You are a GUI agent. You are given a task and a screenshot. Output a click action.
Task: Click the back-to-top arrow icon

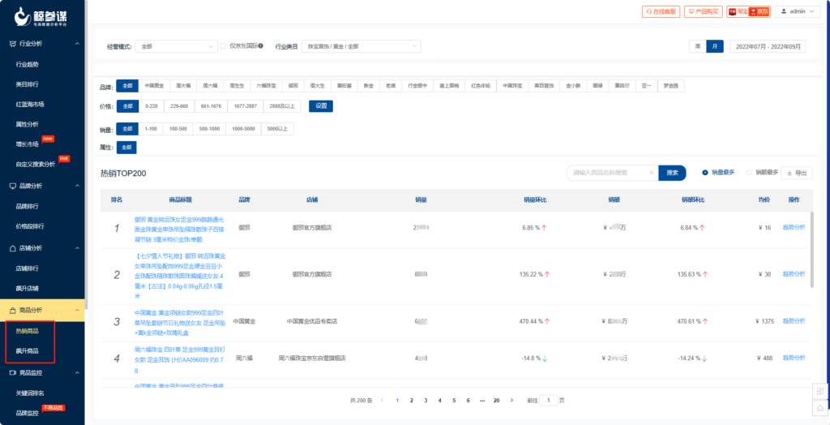819,407
